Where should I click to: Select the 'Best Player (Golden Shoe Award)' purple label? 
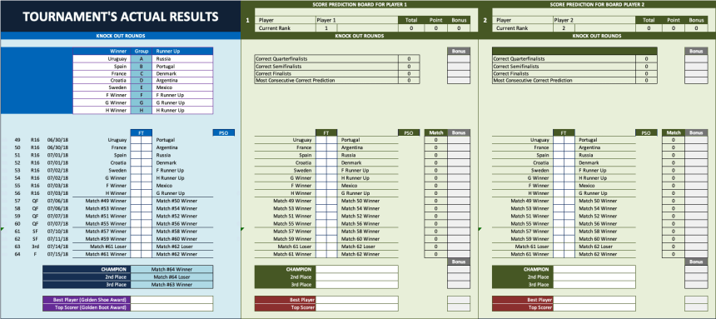tap(87, 300)
